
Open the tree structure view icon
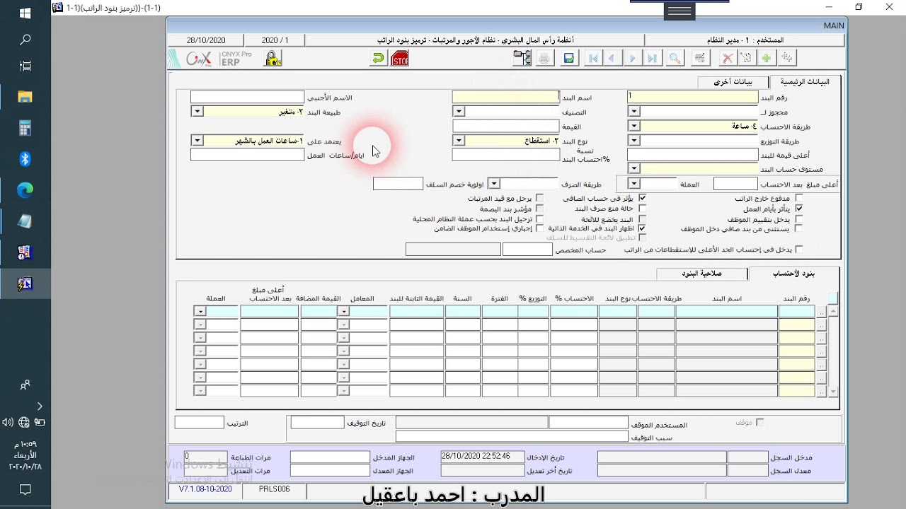[522, 59]
